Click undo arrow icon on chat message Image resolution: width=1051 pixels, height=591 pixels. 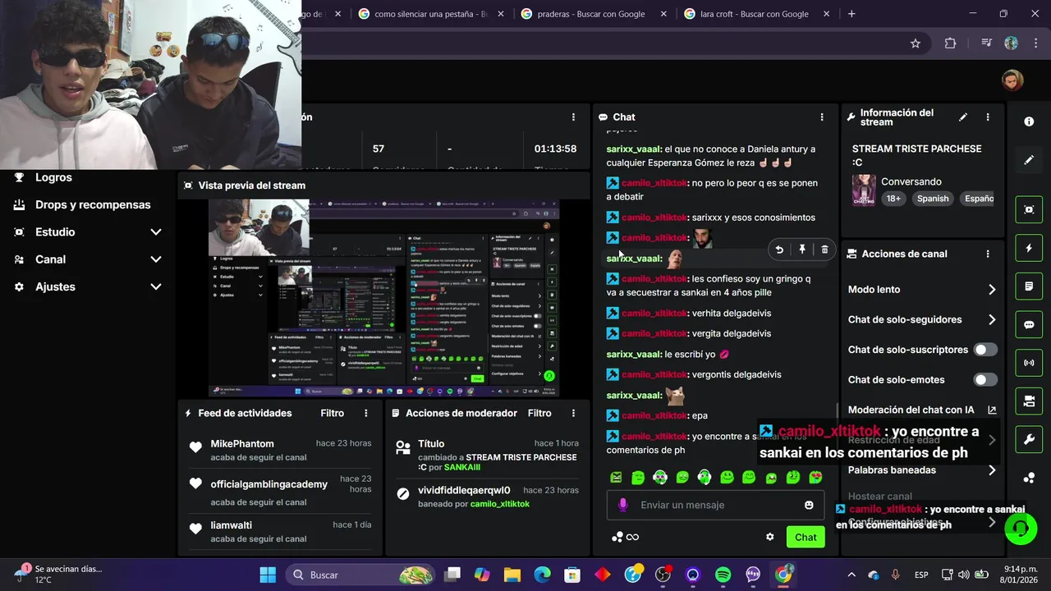coord(779,250)
